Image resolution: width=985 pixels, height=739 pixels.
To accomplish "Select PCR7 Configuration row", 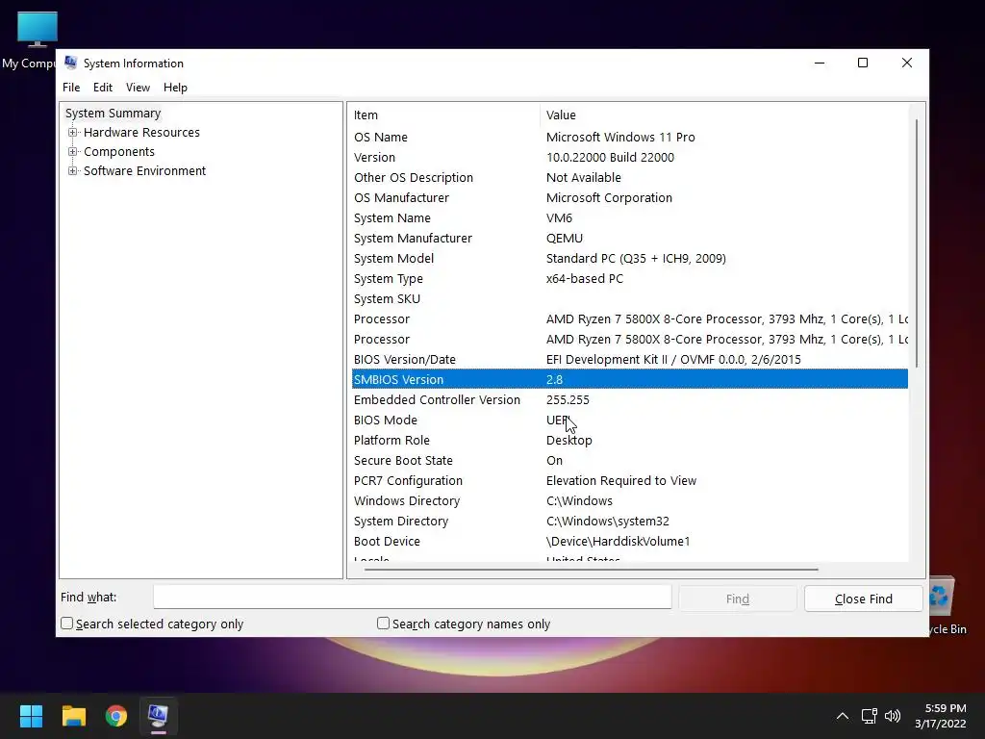I will click(629, 481).
